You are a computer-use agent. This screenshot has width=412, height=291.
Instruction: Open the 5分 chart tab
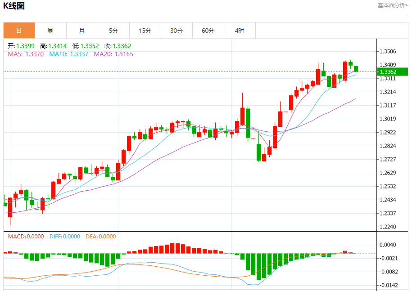(113, 31)
